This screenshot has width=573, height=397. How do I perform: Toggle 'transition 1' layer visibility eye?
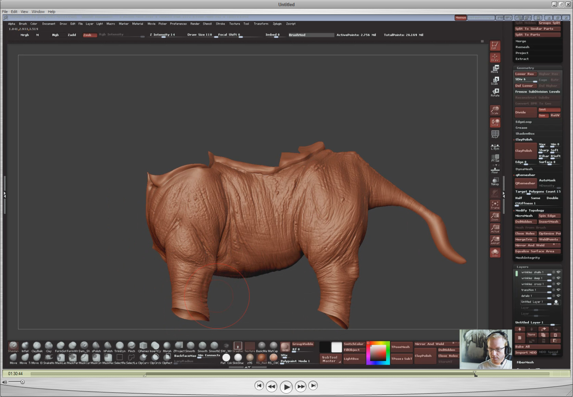click(558, 290)
